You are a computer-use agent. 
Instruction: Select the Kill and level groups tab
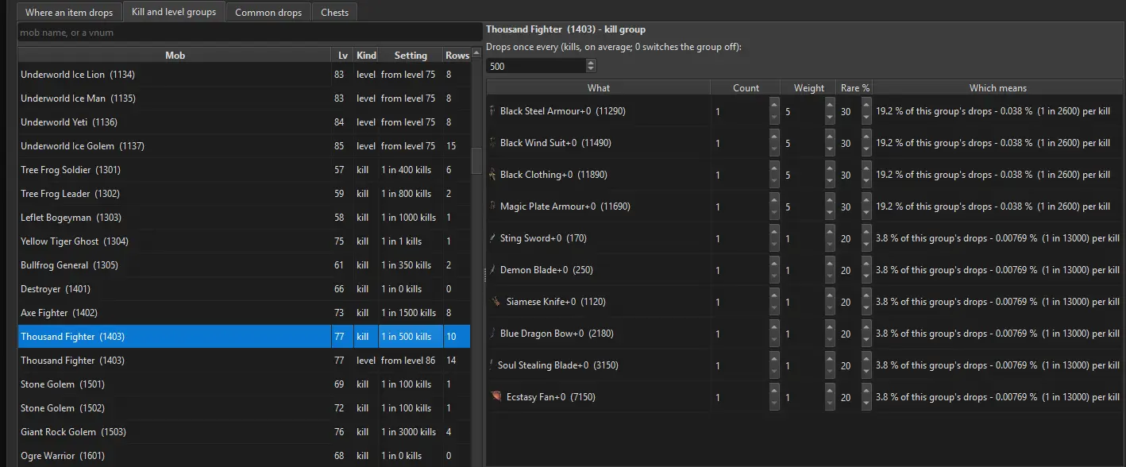pos(174,12)
